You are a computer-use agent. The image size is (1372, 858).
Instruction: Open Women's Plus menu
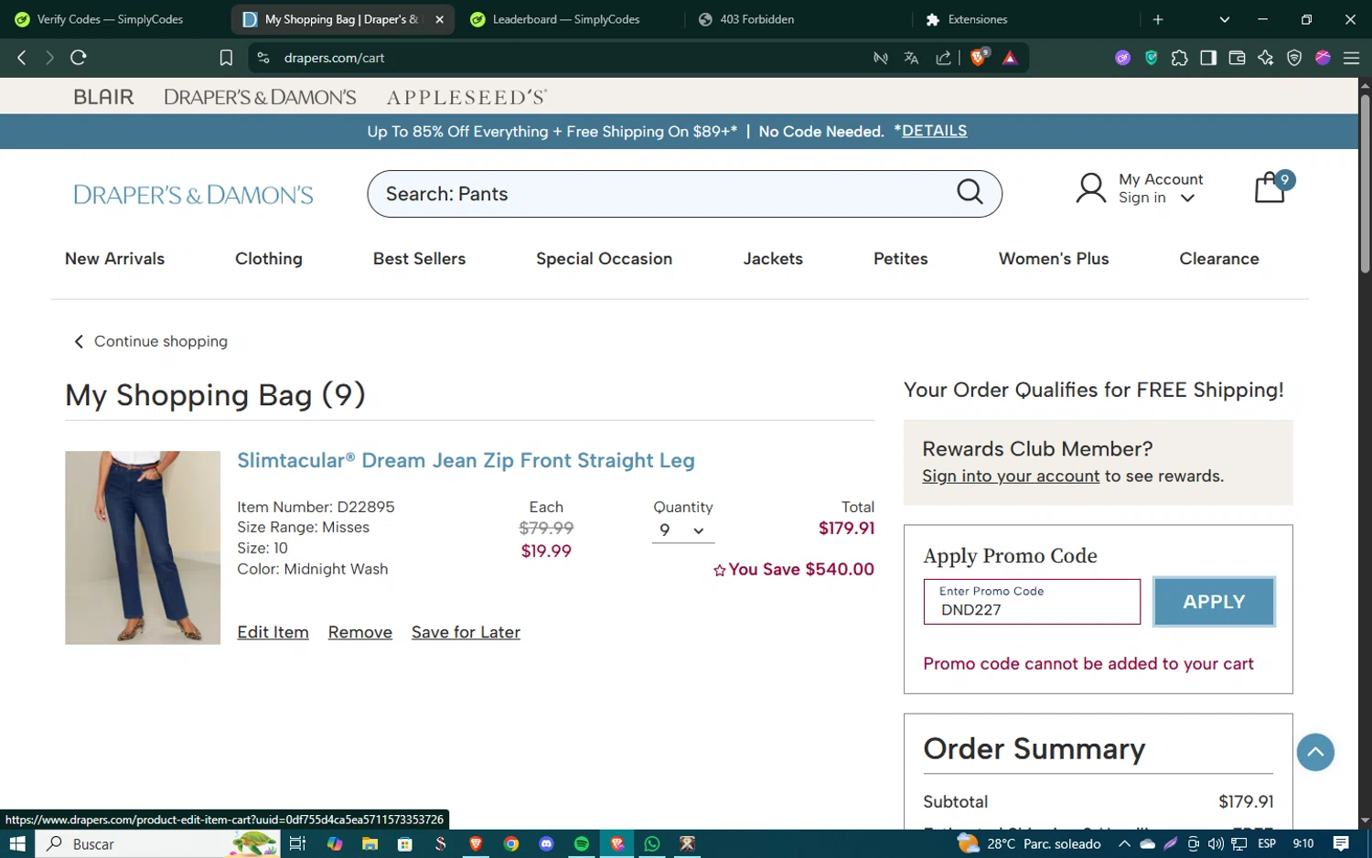pos(1054,259)
